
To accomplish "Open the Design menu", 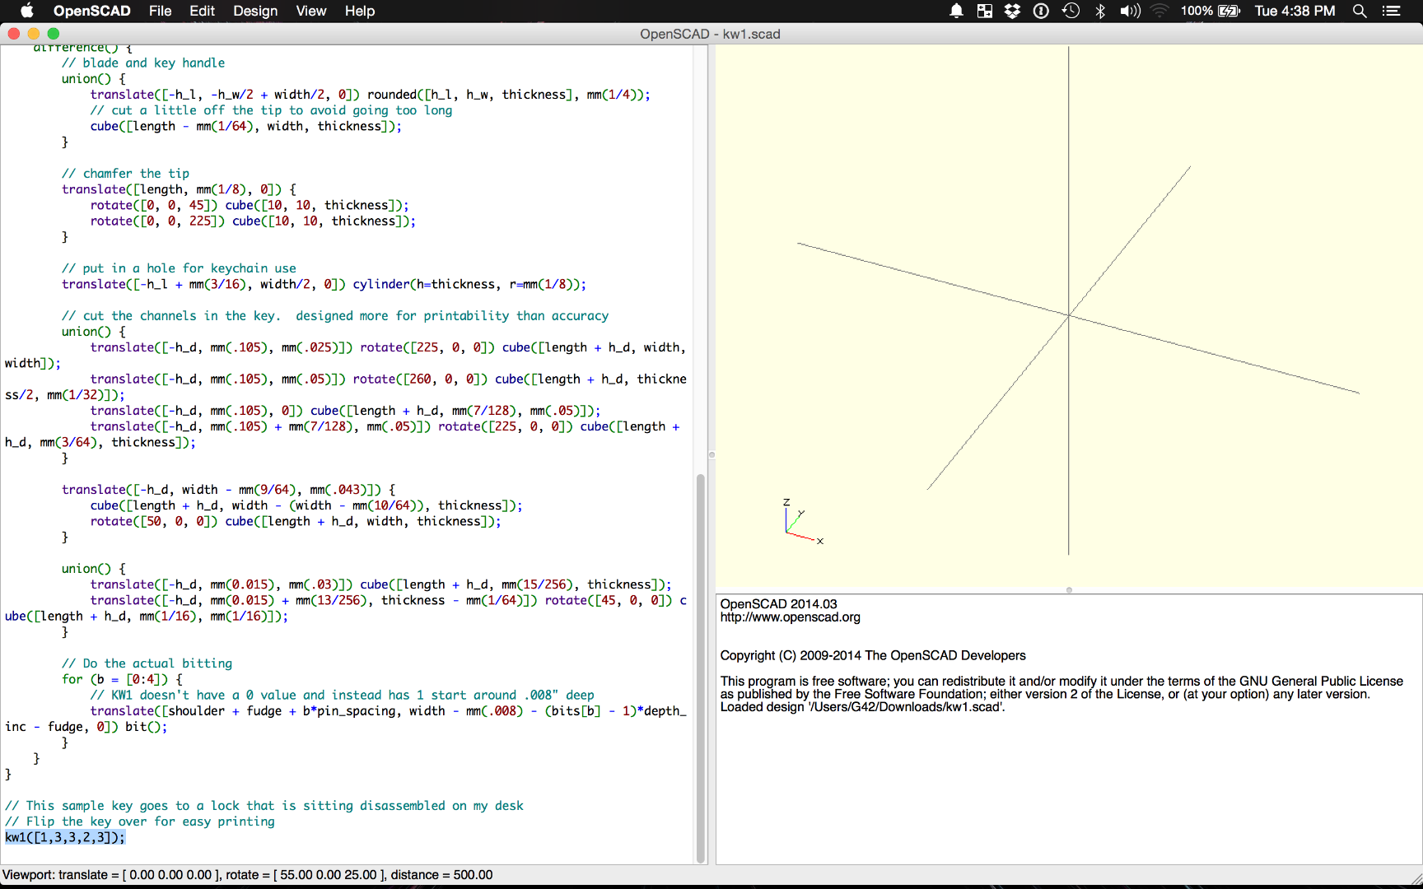I will [255, 11].
